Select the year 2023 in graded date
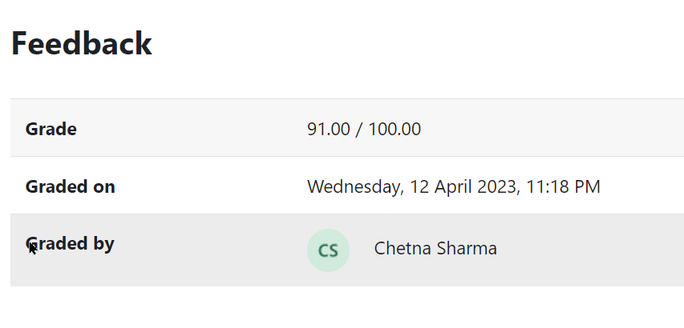Image resolution: width=684 pixels, height=328 pixels. [497, 186]
